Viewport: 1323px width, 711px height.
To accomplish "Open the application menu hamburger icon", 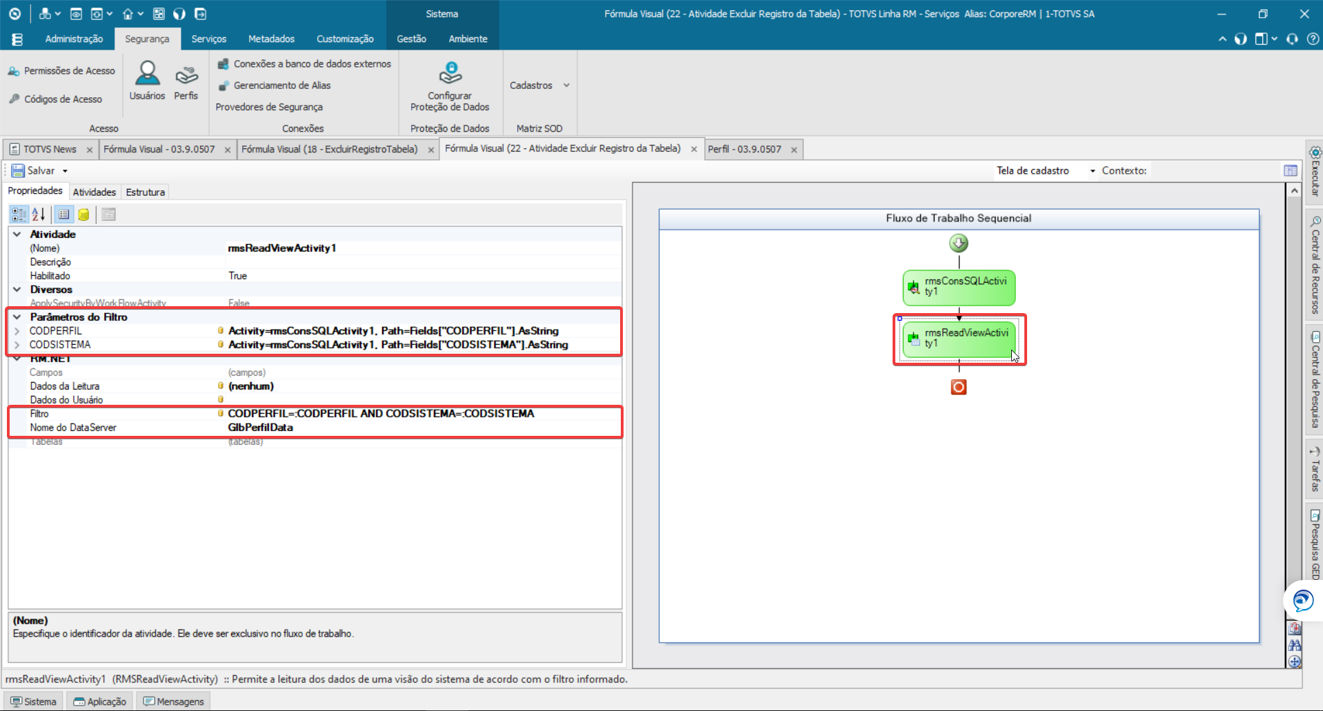I will click(17, 39).
